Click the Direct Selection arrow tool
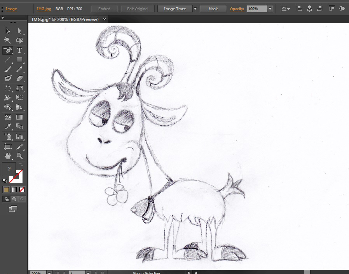 coord(19,31)
